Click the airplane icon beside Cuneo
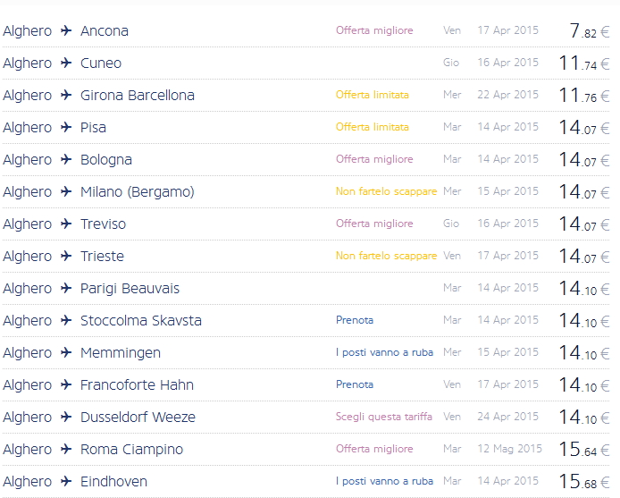 (66, 63)
